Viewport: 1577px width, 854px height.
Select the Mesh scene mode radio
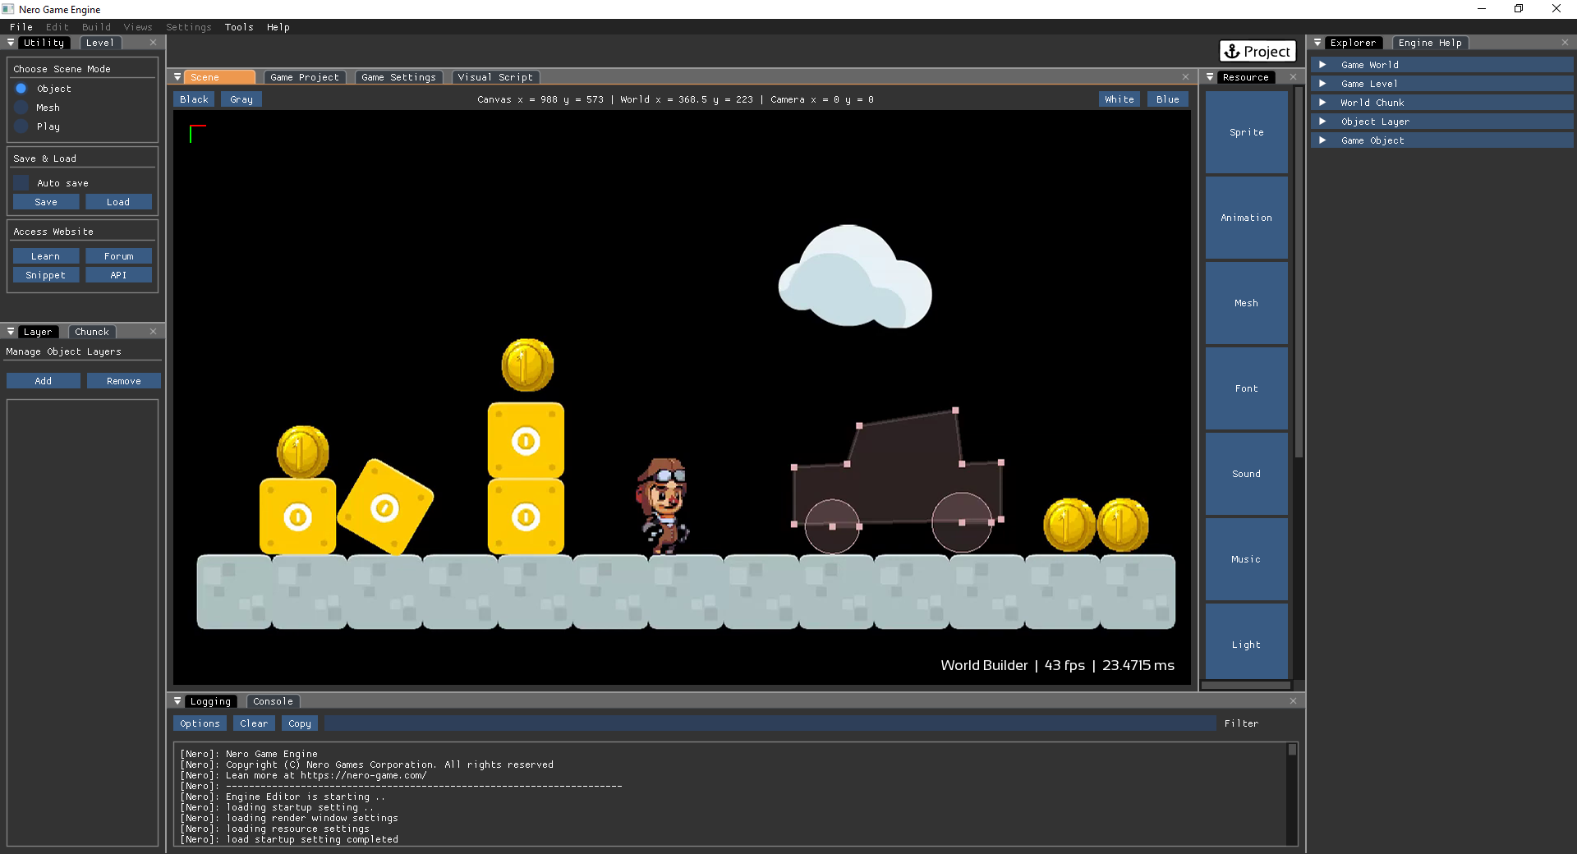point(21,108)
